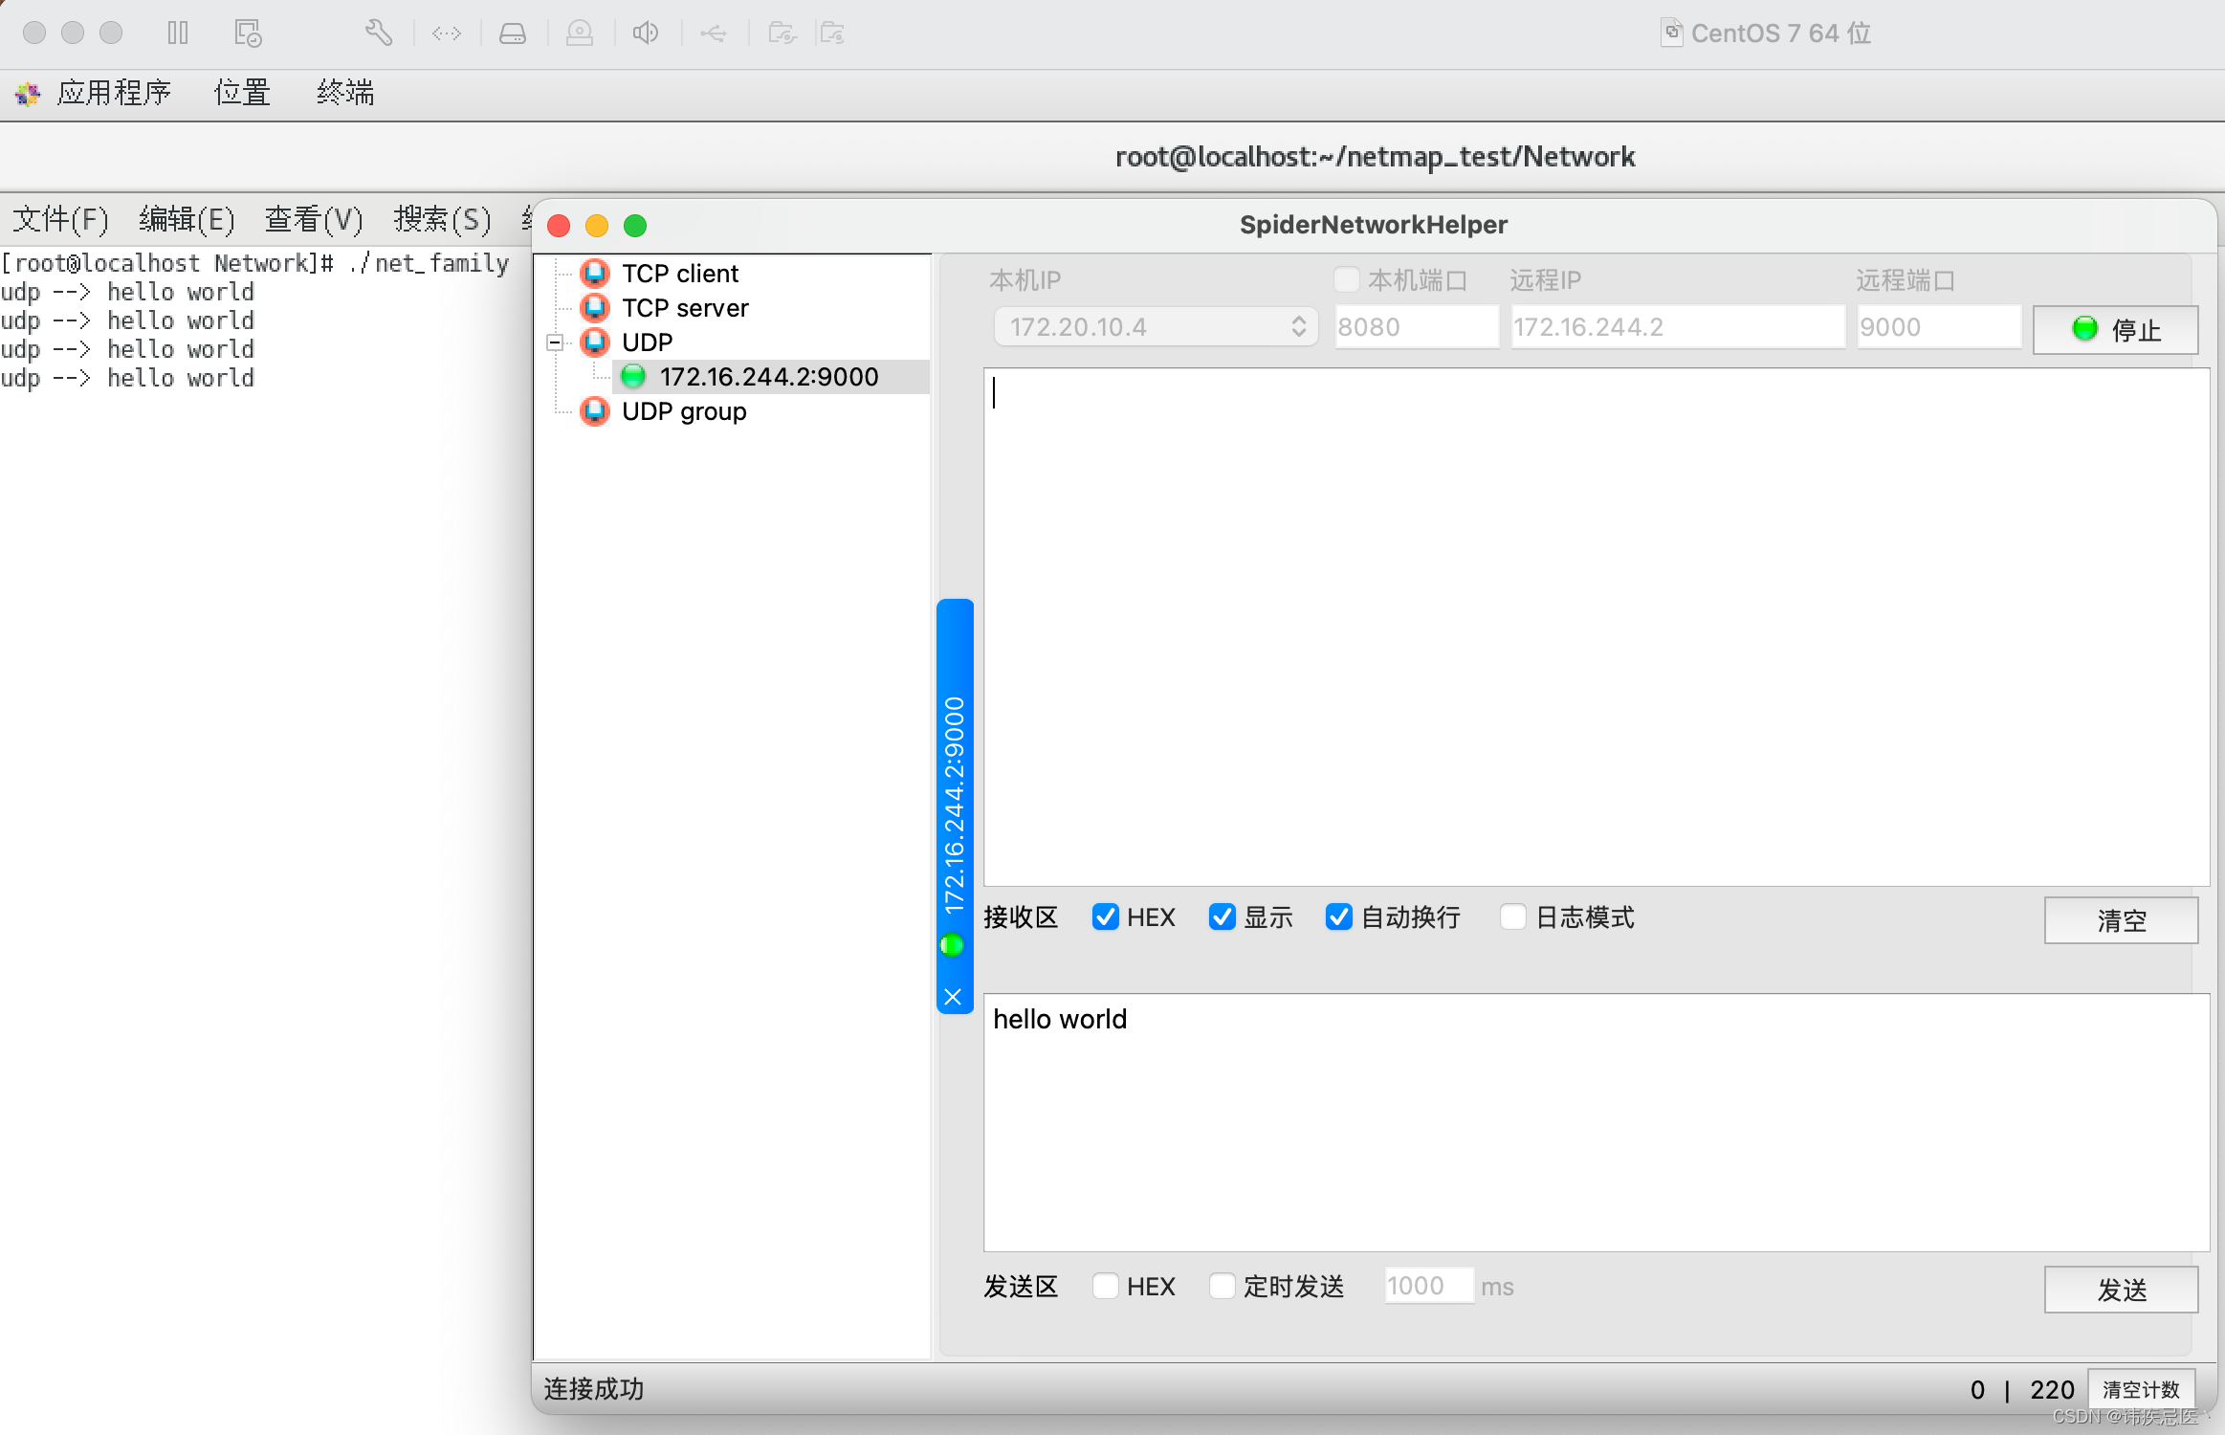Viewport: 2225px width, 1435px height.
Task: Open the 应用程序 menu
Action: pyautogui.click(x=114, y=92)
